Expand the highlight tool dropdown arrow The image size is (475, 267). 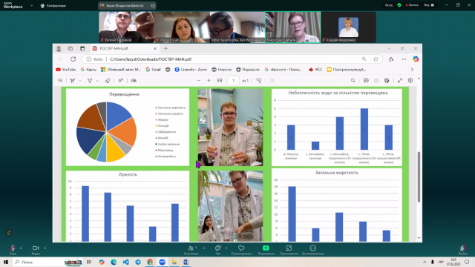80,81
